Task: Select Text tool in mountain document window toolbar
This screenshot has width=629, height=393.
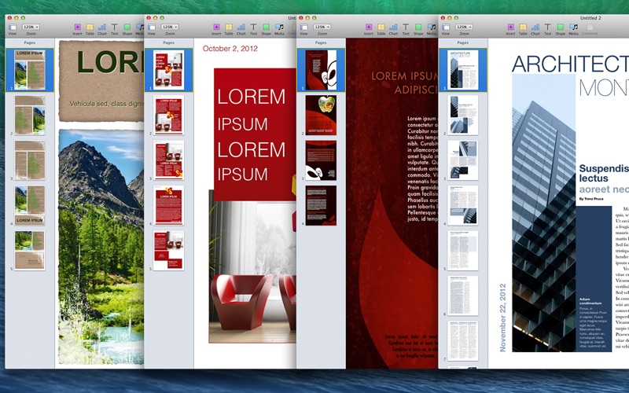Action: tap(114, 28)
